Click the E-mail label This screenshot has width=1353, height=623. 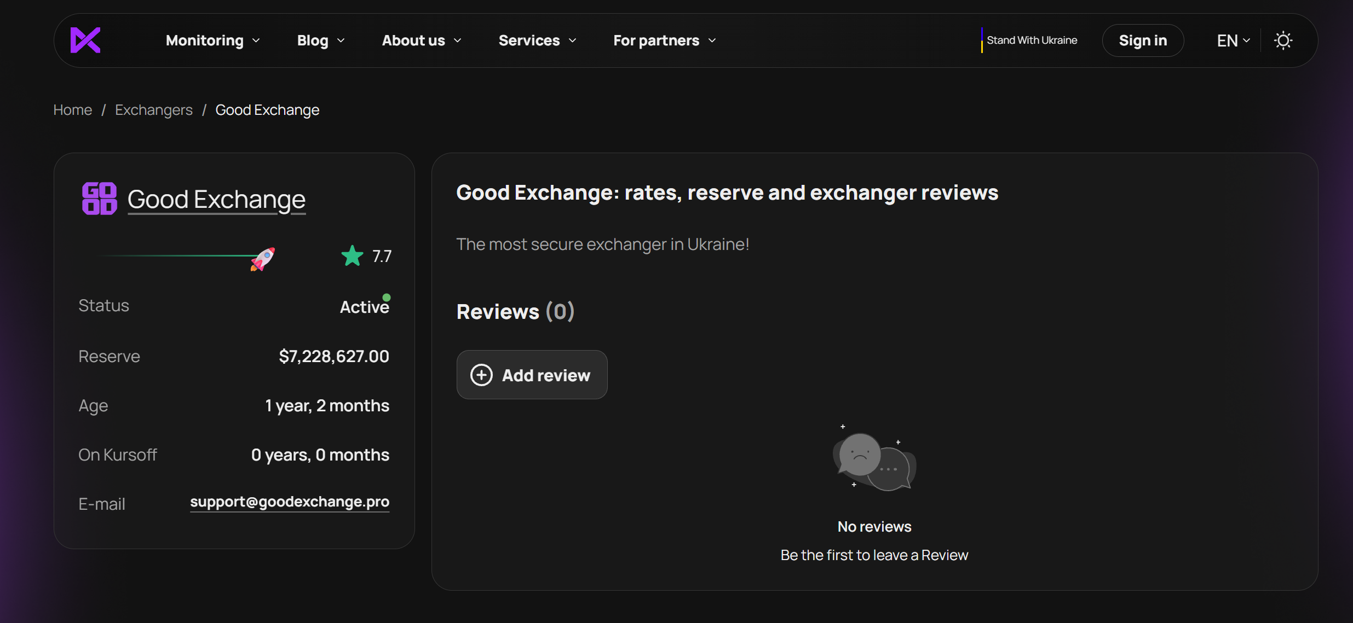(x=102, y=504)
